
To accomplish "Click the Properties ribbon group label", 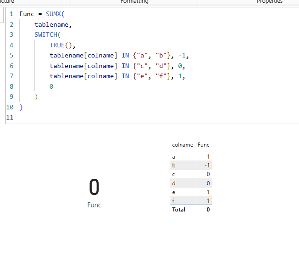I will tap(270, 1).
